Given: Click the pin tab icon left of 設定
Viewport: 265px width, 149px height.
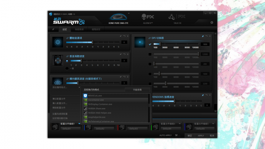Looking at the screenshot, I should [53, 29].
